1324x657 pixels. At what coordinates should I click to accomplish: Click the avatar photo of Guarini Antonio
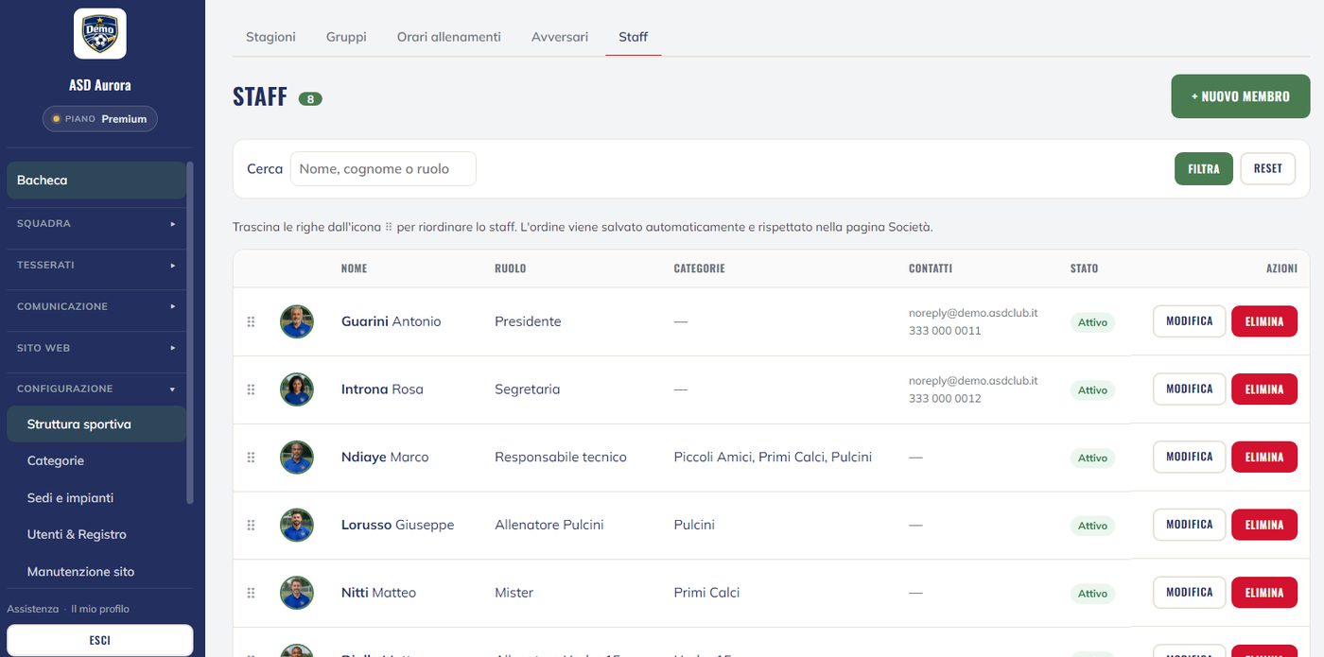point(297,321)
